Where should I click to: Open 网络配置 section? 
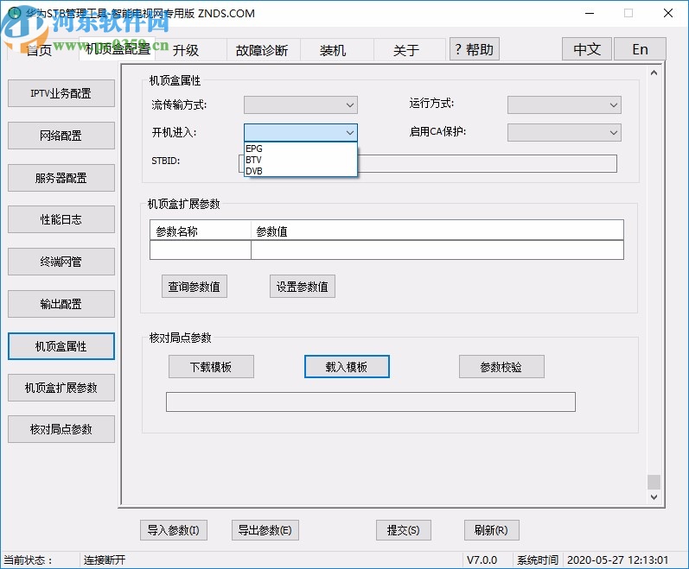click(x=61, y=136)
